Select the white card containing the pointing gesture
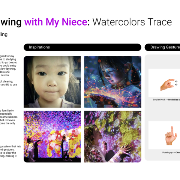This screenshot has width=180, height=180. pos(164,135)
